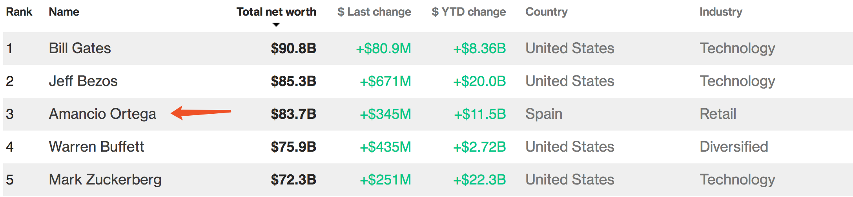Click the Country column header
This screenshot has height=197, width=853.
pyautogui.click(x=547, y=12)
